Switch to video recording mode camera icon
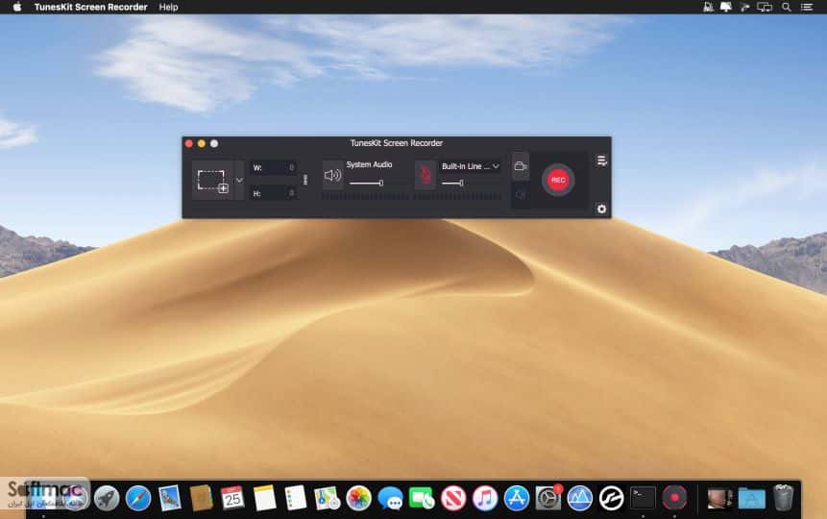This screenshot has width=827, height=519. [x=521, y=166]
